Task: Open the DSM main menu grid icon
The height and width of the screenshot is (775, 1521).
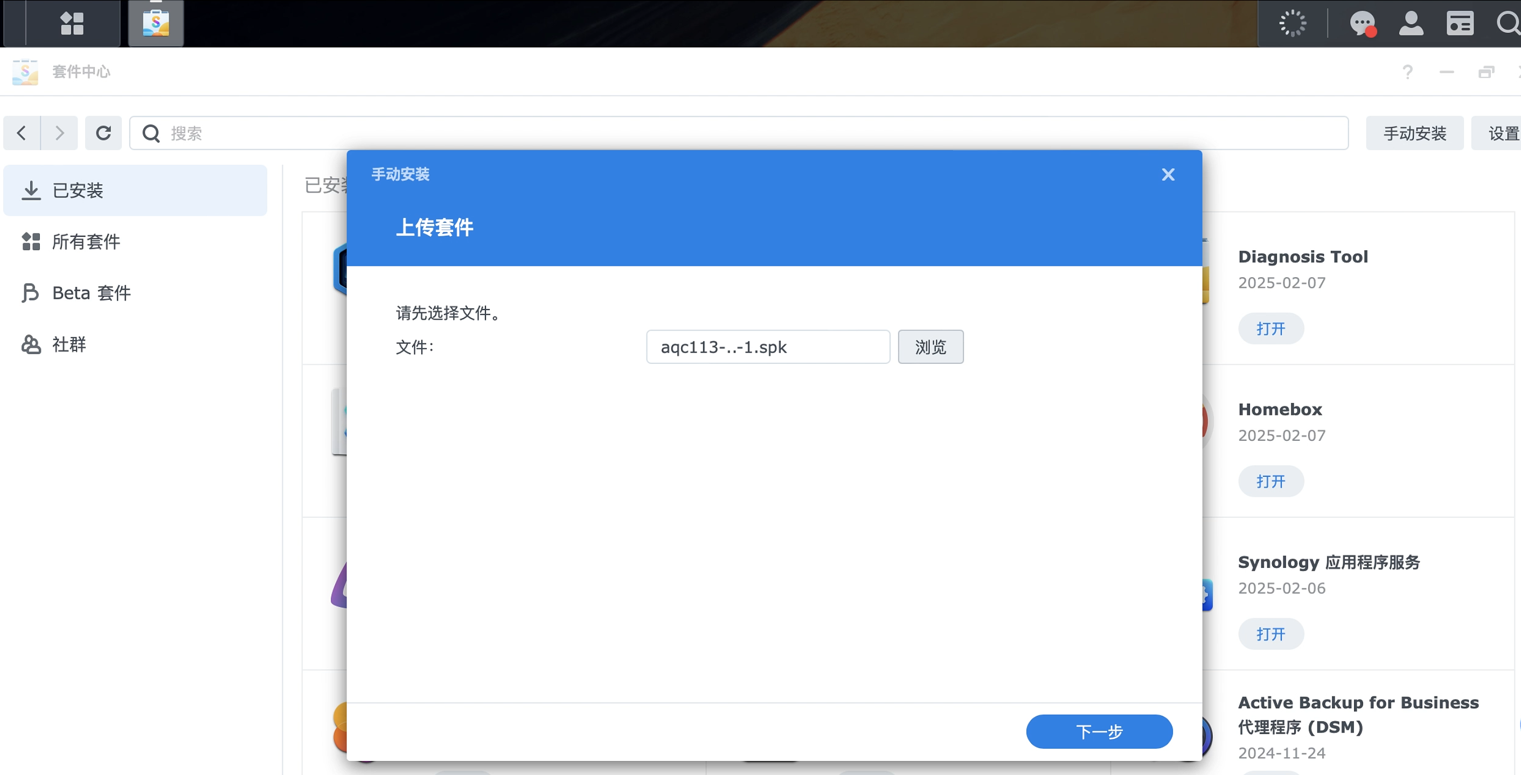Action: [72, 24]
